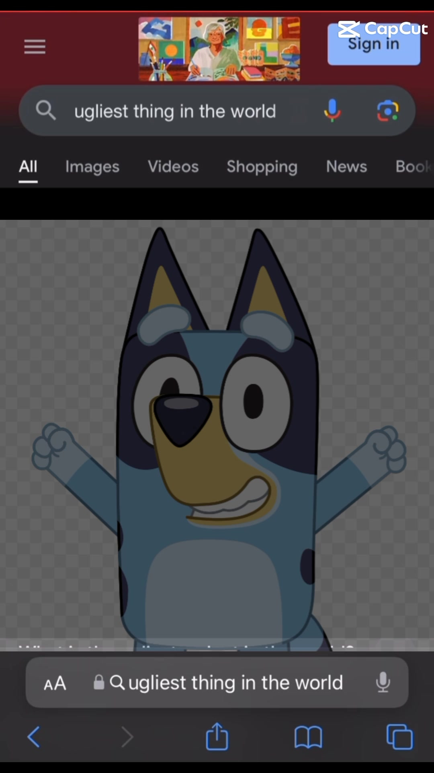Open the hamburger menu
Viewport: 434px width, 773px height.
(35, 47)
